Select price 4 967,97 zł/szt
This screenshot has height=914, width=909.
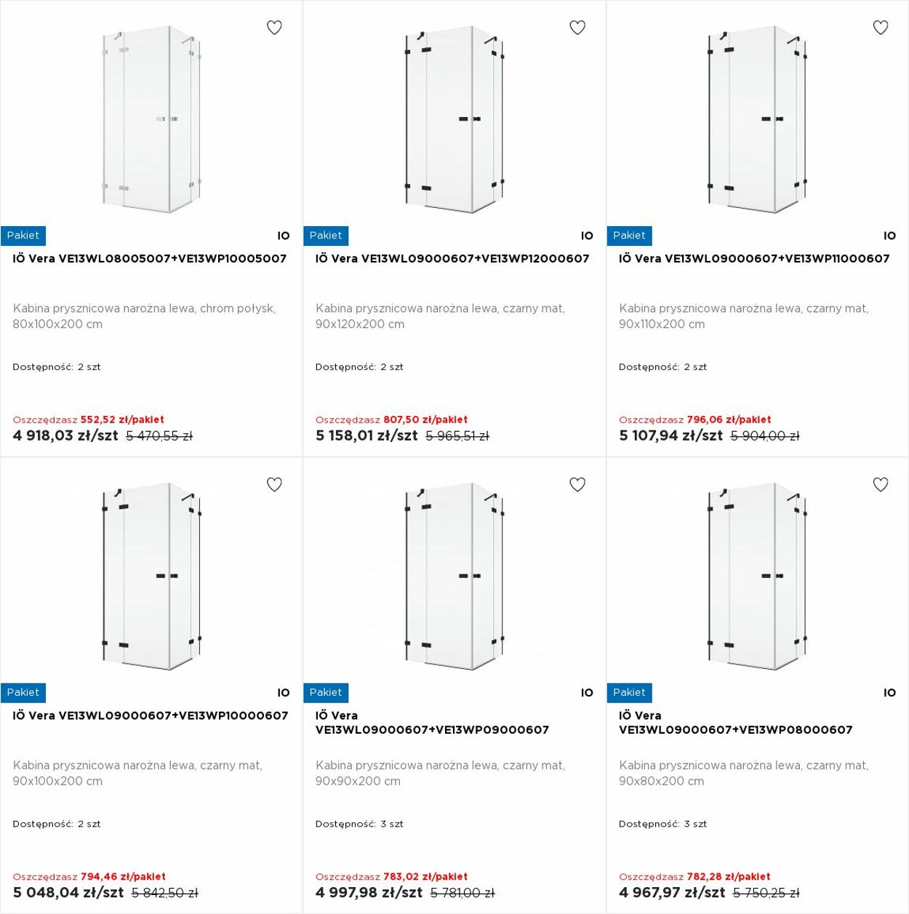click(672, 893)
